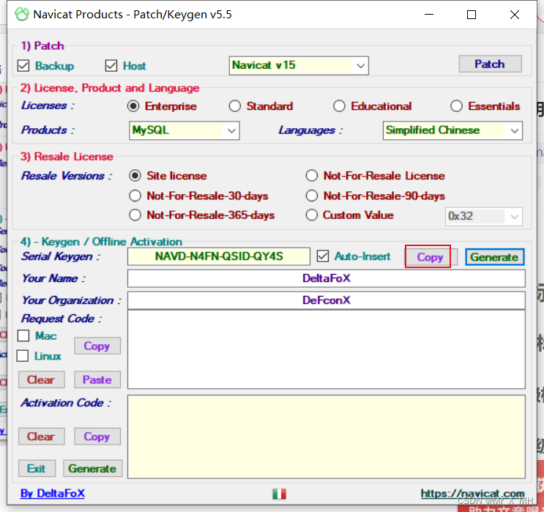Open the By DeltaFoX link
The height and width of the screenshot is (512, 544).
[x=53, y=493]
